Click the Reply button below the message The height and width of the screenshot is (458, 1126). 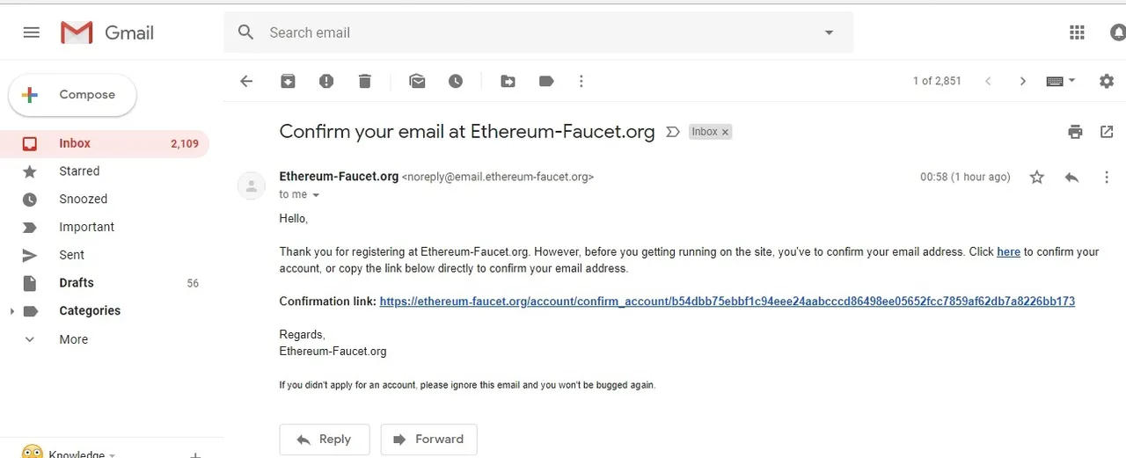[325, 440]
